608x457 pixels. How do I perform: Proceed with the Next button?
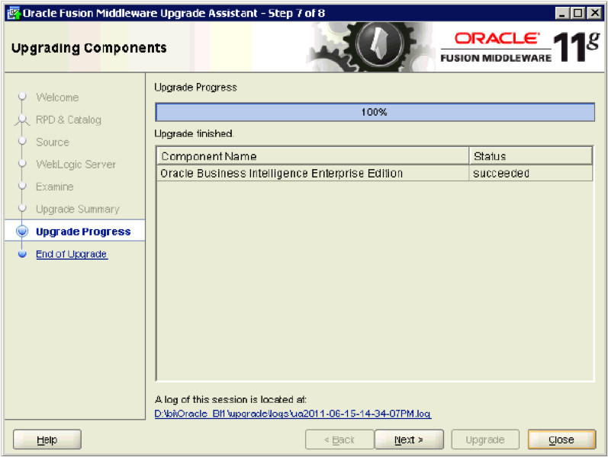(409, 439)
